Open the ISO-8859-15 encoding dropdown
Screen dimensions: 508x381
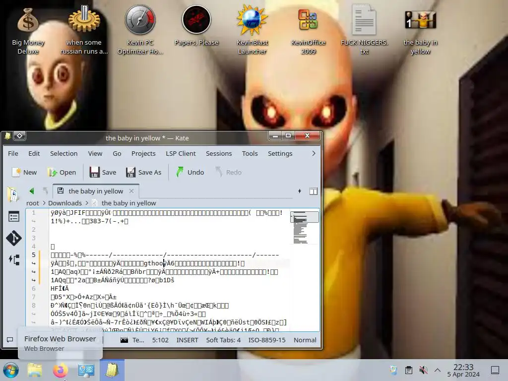point(267,340)
